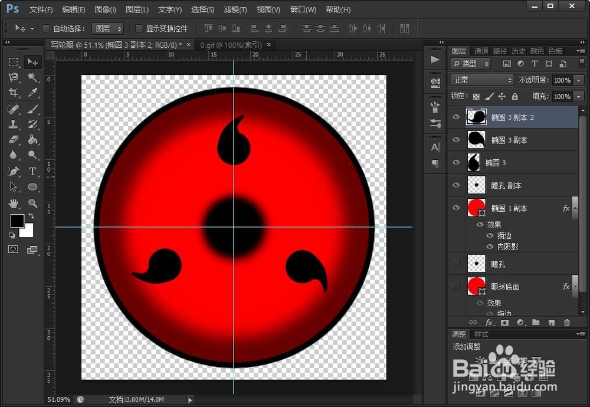Select the Paint Bucket tool
The height and width of the screenshot is (407, 590).
point(32,140)
